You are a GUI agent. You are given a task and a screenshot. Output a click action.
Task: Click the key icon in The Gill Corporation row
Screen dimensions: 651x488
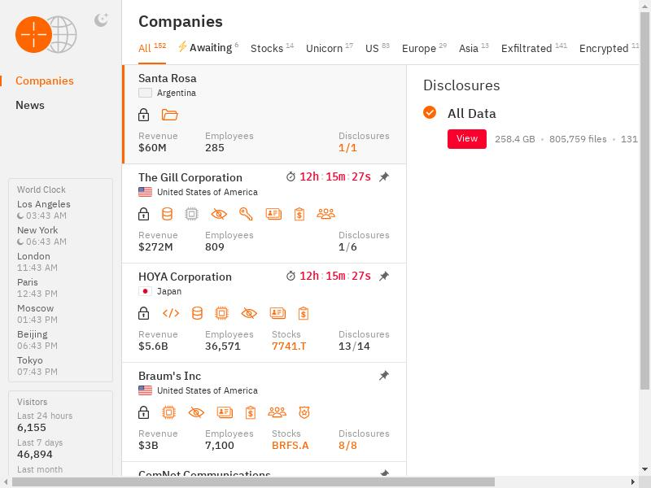pos(246,214)
